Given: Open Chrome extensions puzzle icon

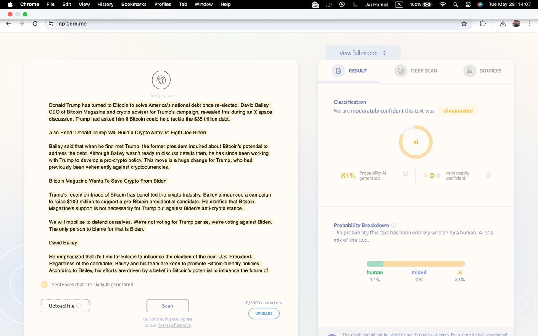Looking at the screenshot, I should [x=483, y=24].
